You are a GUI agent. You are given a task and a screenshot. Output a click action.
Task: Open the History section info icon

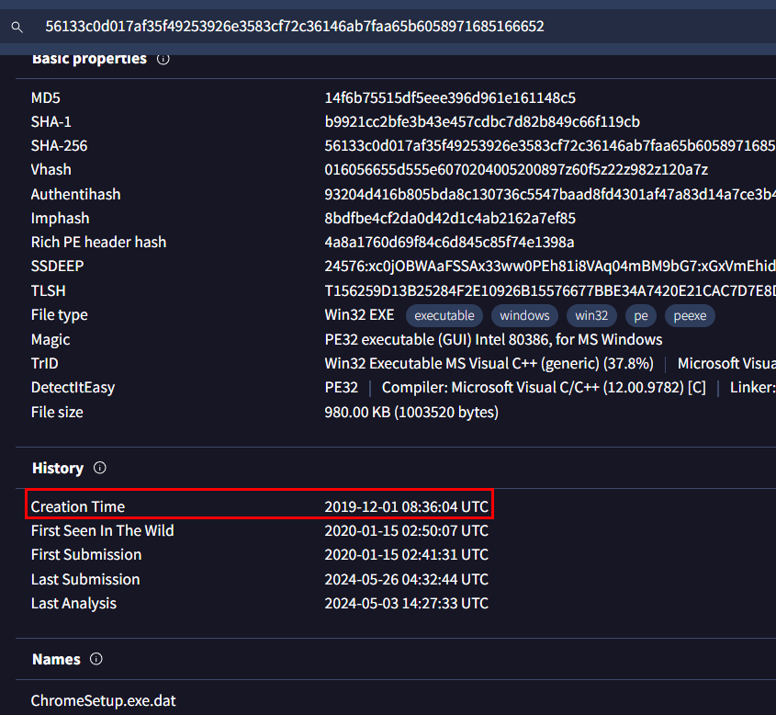(100, 468)
